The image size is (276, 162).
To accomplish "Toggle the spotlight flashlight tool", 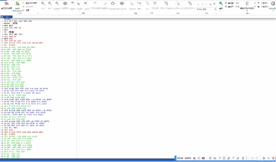I will (x=243, y=158).
